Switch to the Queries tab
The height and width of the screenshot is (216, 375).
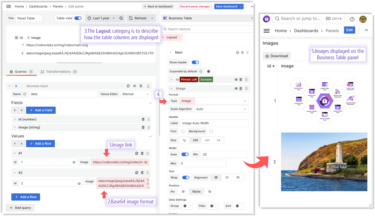pyautogui.click(x=21, y=72)
